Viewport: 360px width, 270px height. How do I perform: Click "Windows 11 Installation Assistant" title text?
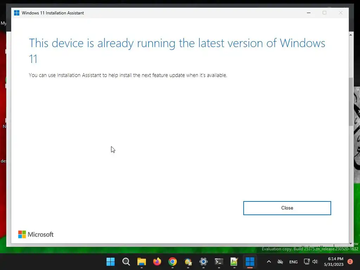[53, 13]
